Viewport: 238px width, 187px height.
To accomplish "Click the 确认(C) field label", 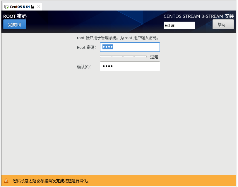I will click(84, 67).
